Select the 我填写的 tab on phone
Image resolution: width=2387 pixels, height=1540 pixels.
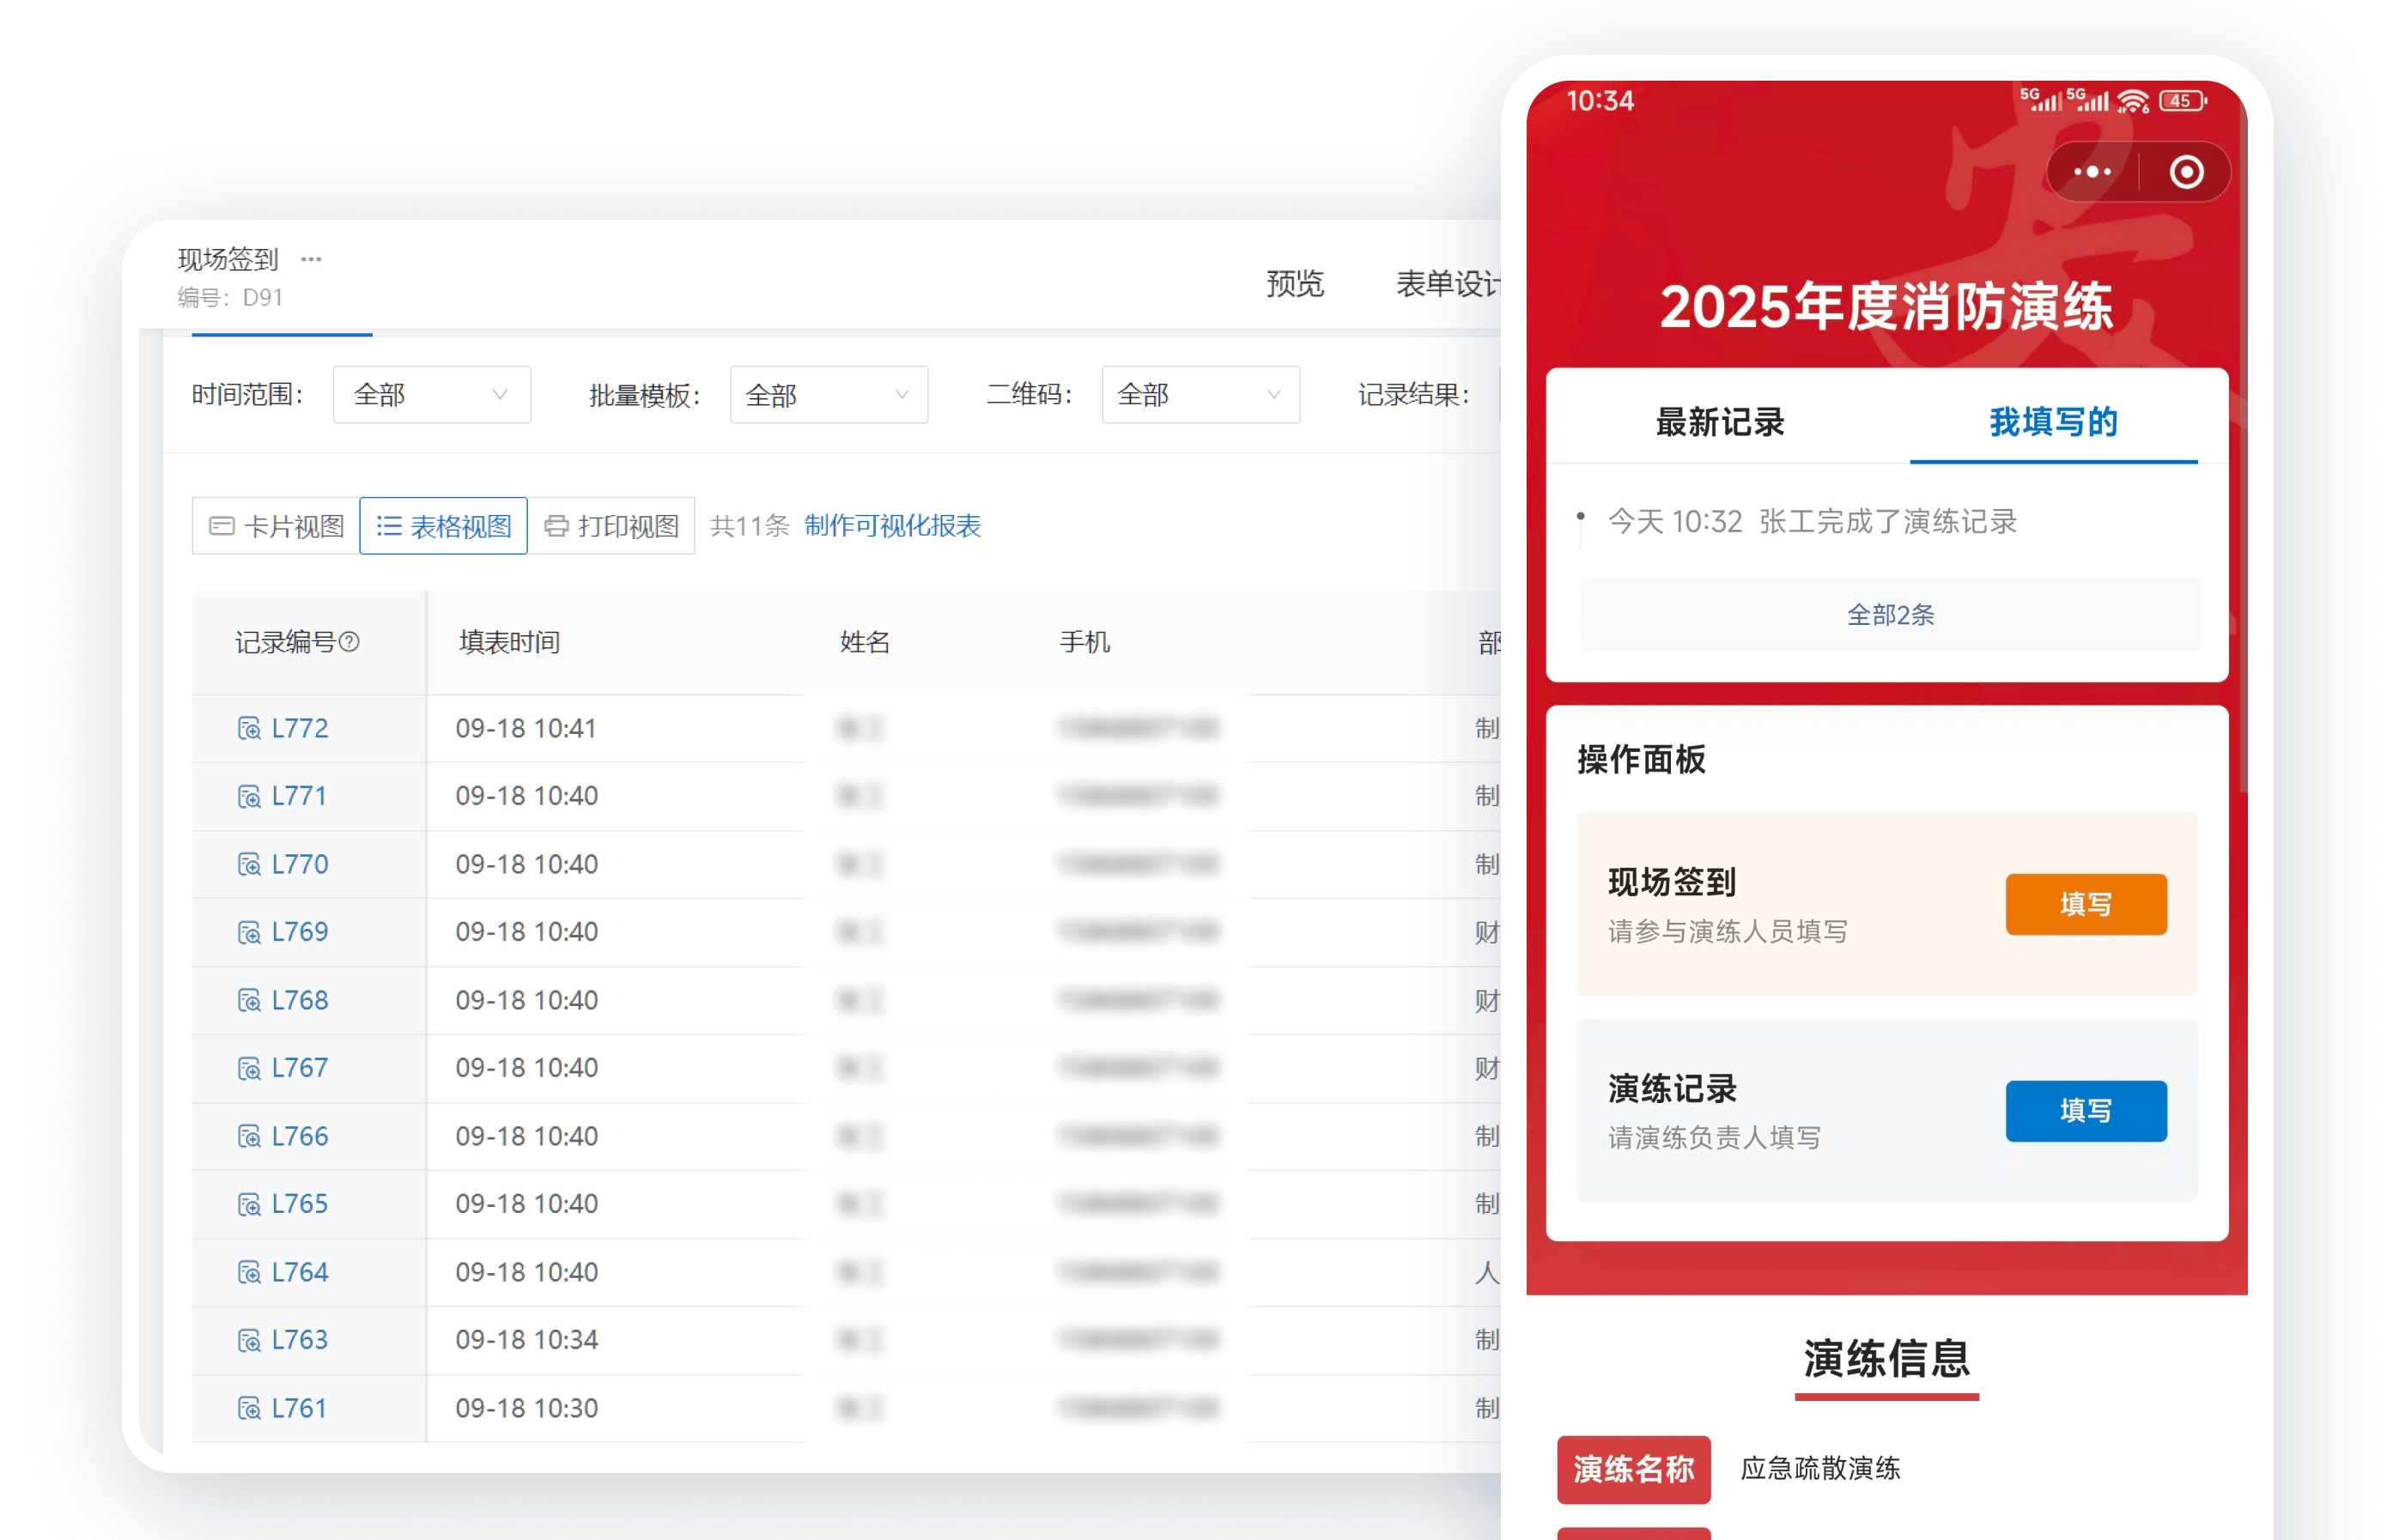(2053, 422)
